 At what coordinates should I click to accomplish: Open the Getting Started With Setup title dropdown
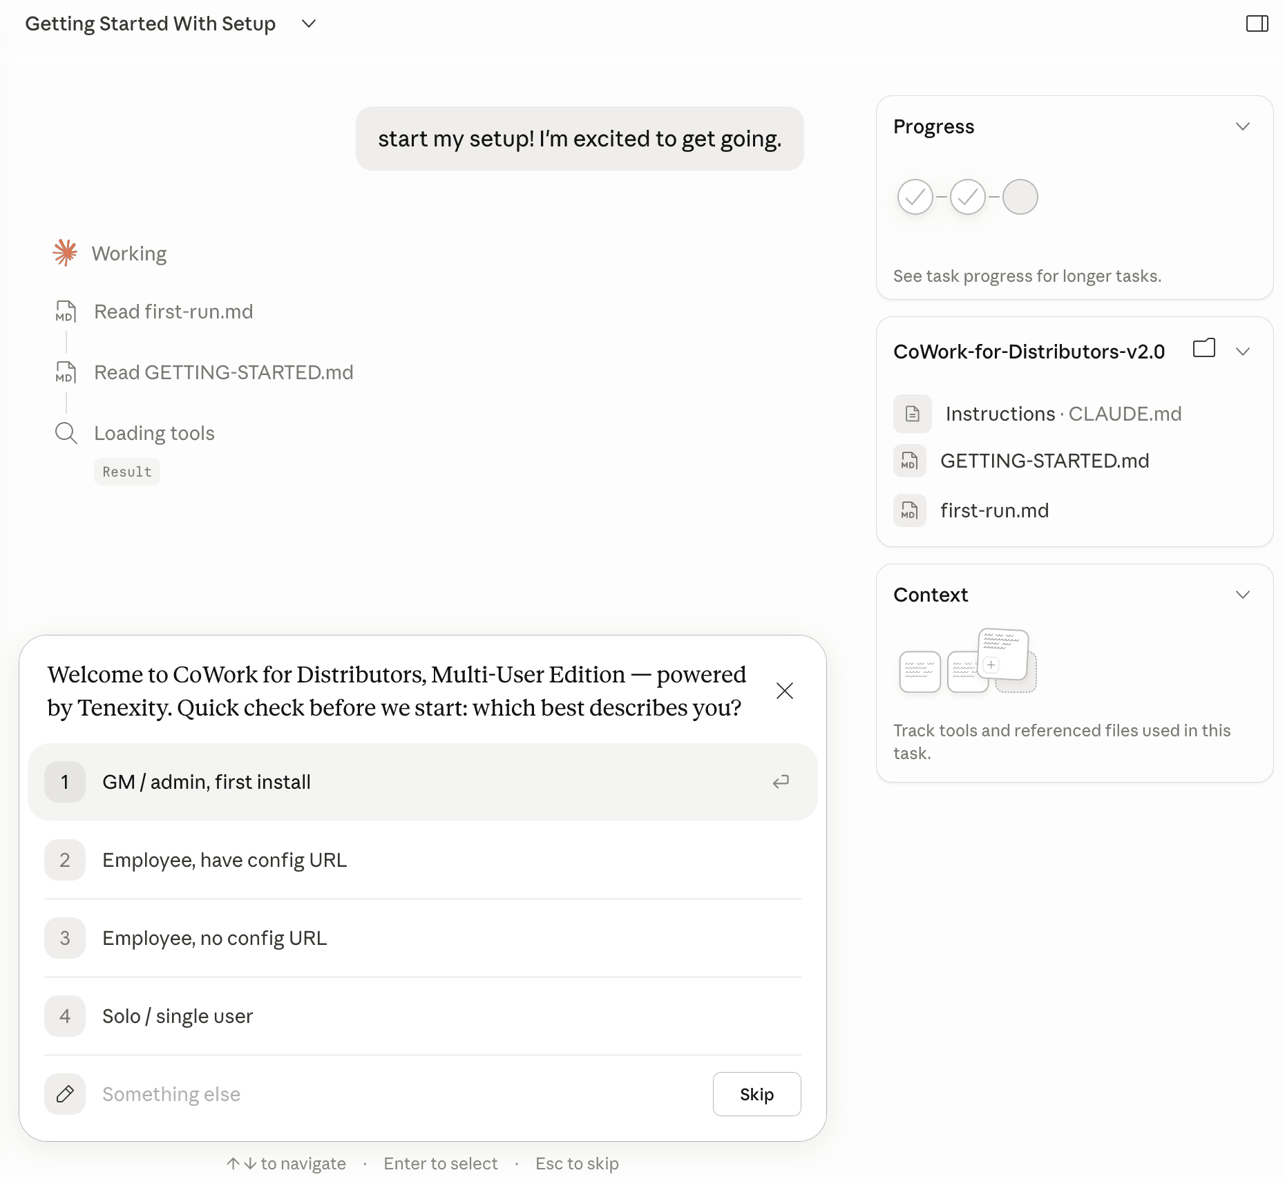coord(309,24)
